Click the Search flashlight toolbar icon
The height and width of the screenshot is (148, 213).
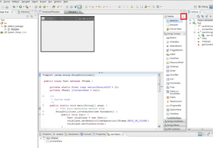pyautogui.click(x=58, y=7)
